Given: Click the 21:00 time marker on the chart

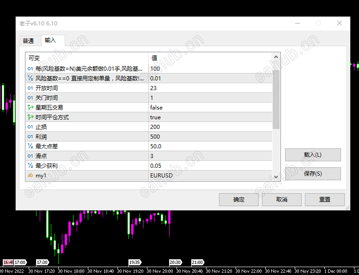Looking at the screenshot, I should pos(197,262).
